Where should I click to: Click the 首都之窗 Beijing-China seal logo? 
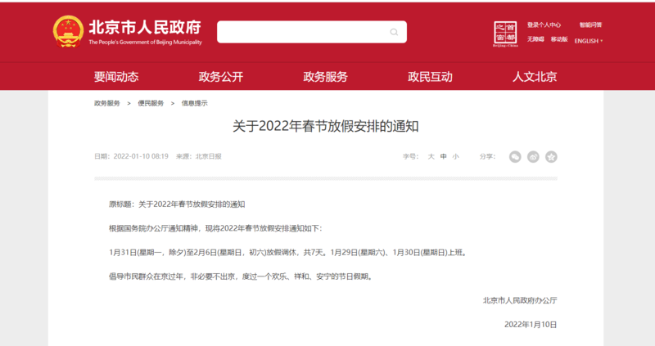(x=508, y=34)
